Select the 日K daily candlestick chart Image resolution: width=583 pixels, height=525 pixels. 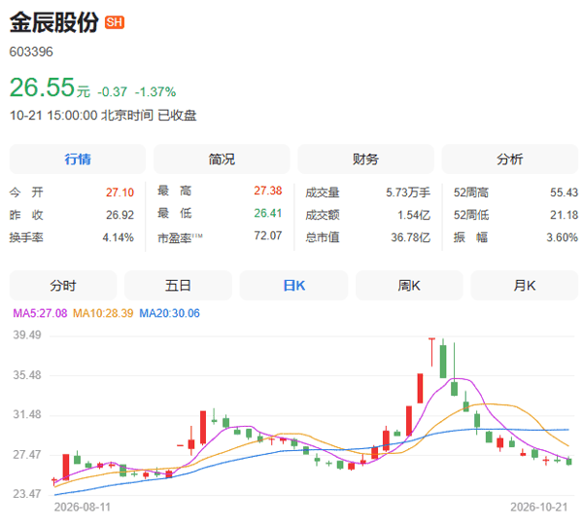293,286
